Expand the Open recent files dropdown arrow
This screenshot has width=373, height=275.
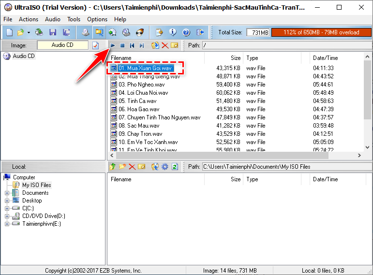point(29,32)
